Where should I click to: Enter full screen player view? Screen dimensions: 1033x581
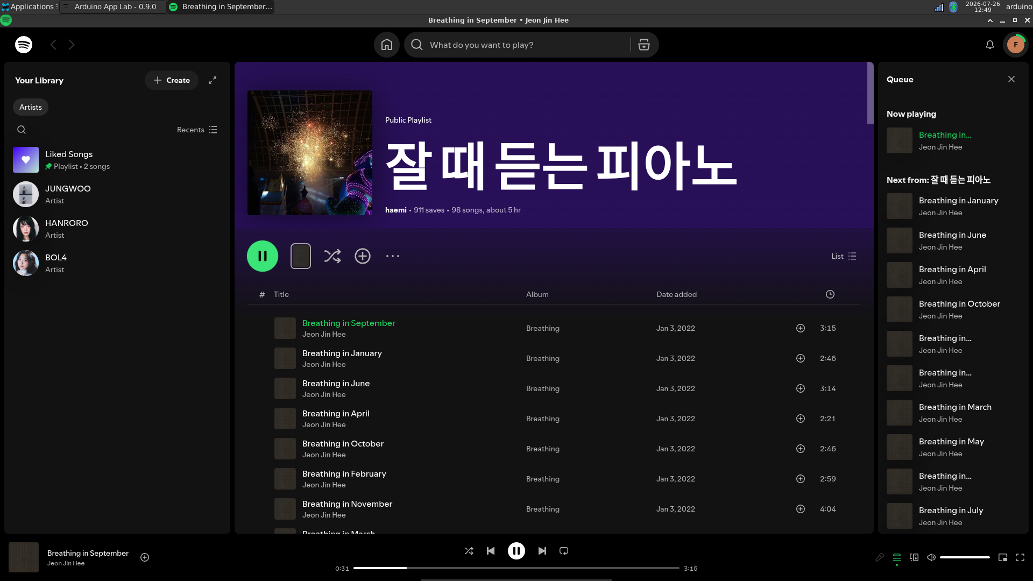1020,557
